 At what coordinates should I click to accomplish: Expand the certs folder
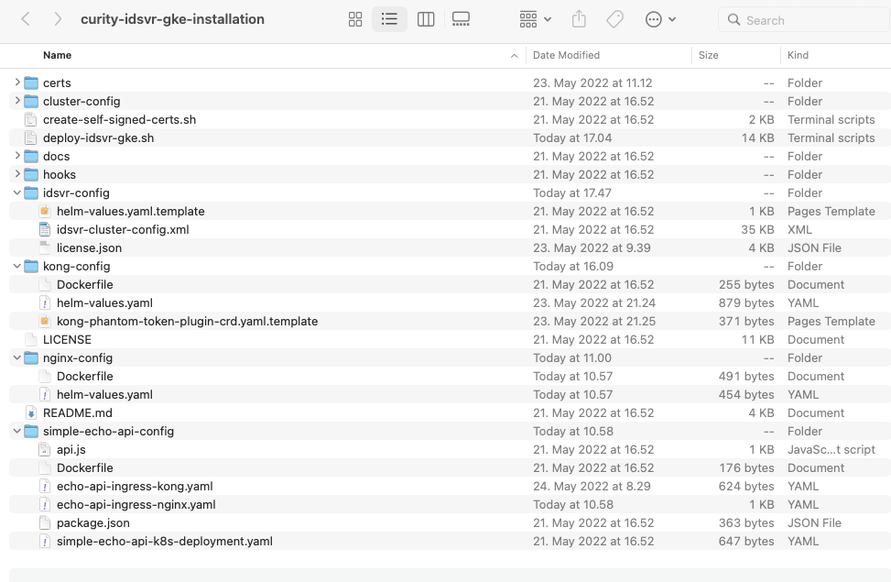16,82
